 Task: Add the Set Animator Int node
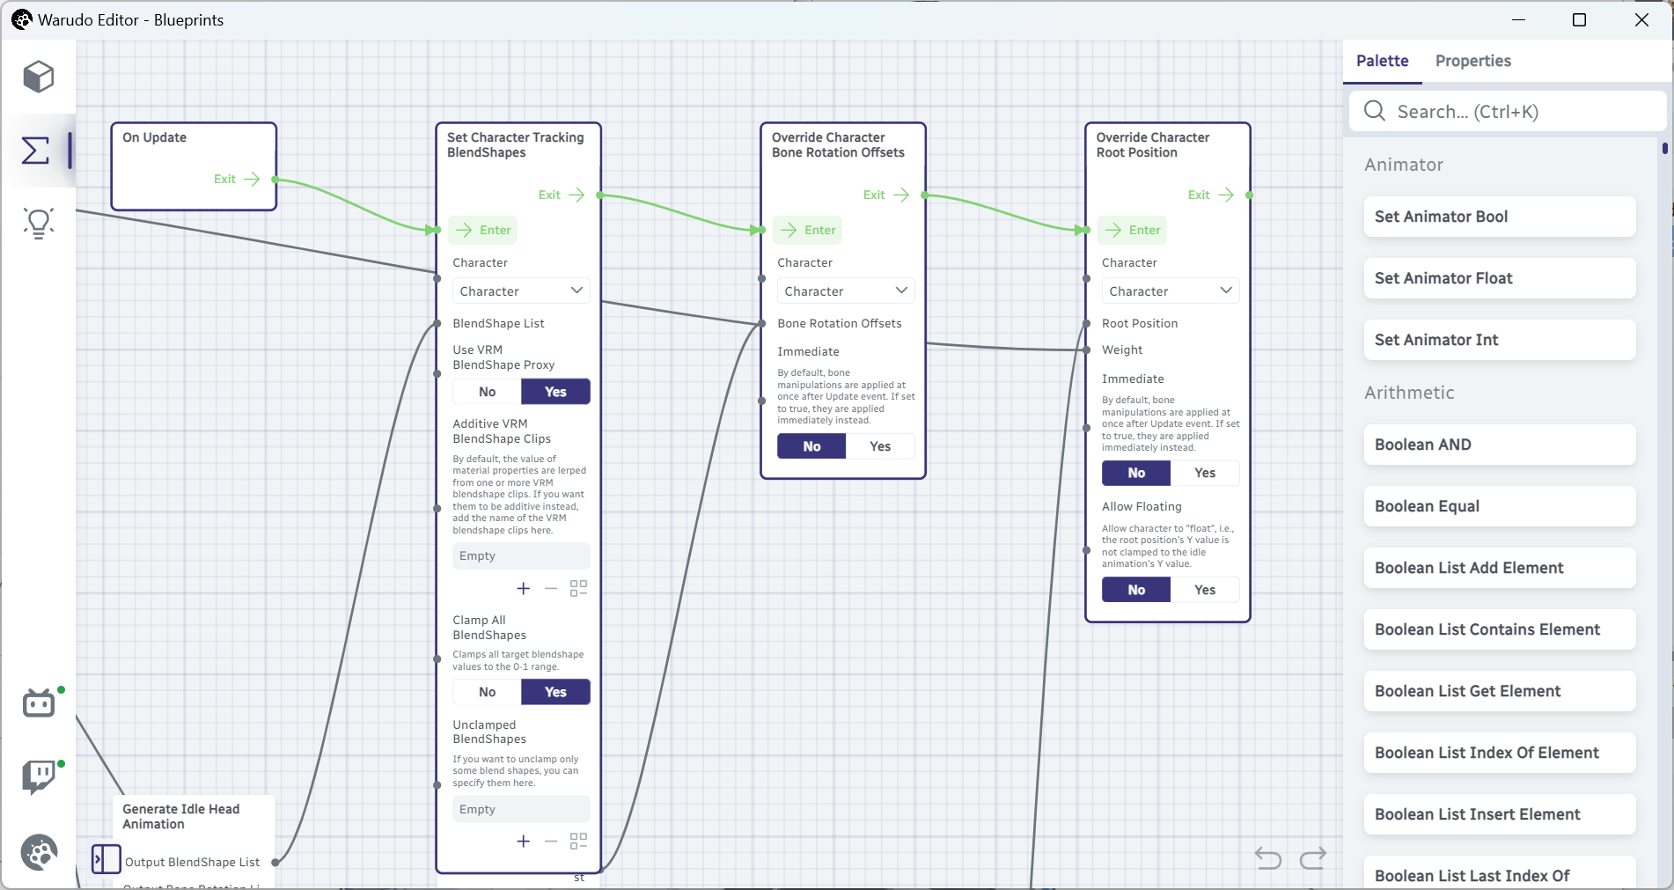tap(1500, 340)
